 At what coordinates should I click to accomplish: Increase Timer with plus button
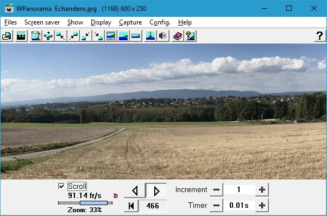pos(262,205)
